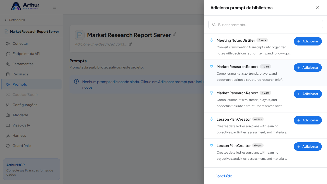Click 'Prompts da sua biblioteca ativos neste projeto' text
The height and width of the screenshot is (184, 327).
click(x=107, y=67)
